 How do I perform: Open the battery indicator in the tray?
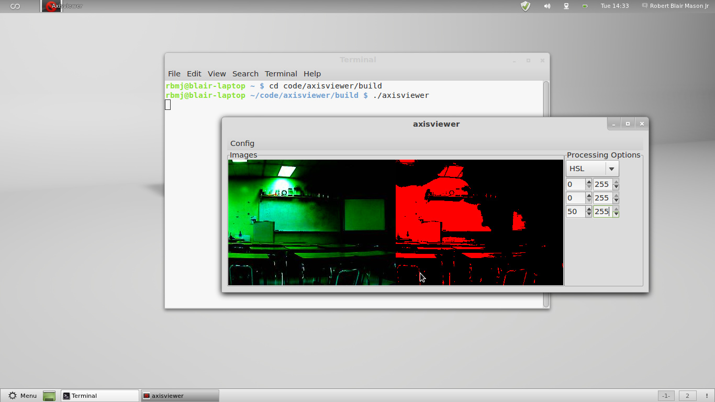point(585,6)
